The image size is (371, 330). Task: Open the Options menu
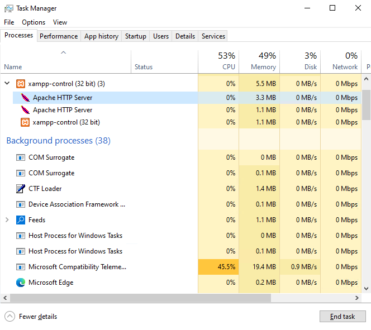pyautogui.click(x=34, y=22)
